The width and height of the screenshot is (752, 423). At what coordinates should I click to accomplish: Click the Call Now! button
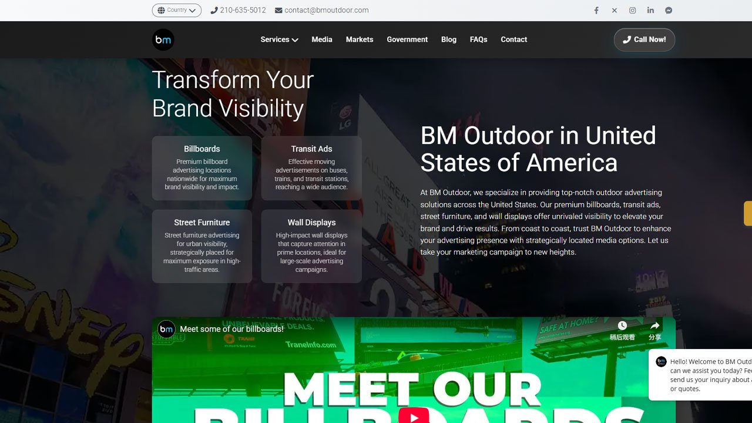point(644,39)
